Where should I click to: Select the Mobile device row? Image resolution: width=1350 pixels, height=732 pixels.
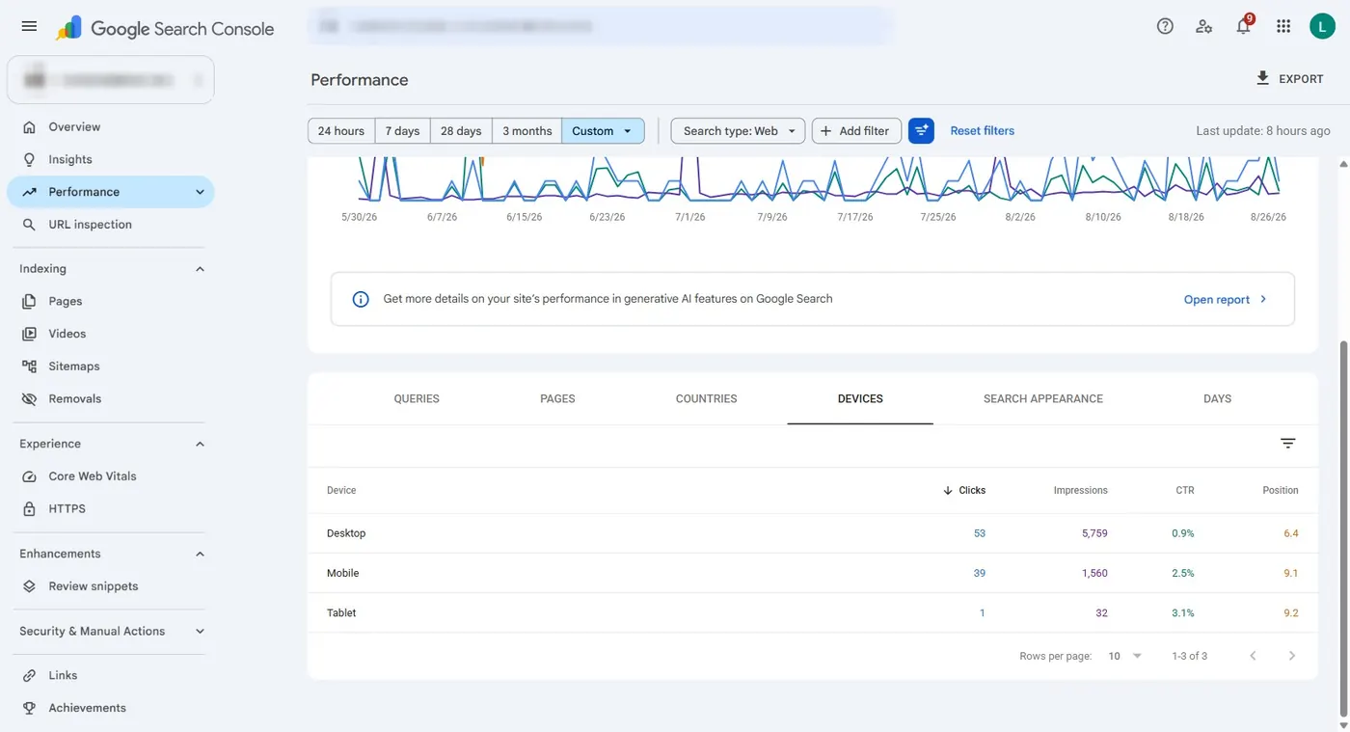pyautogui.click(x=813, y=573)
